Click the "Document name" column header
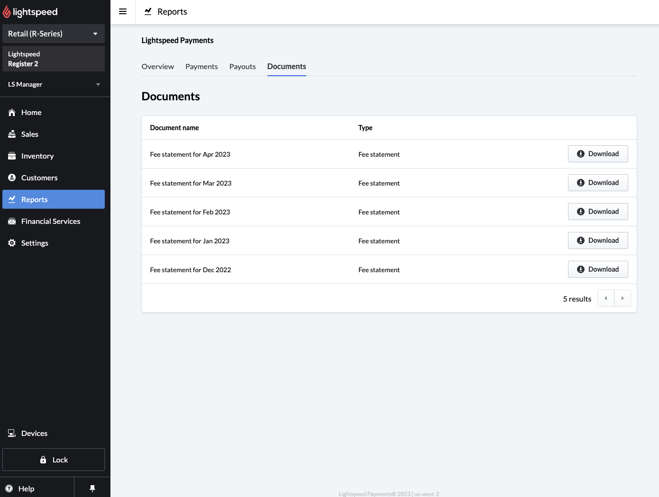Viewport: 659px width, 497px height. coord(174,128)
